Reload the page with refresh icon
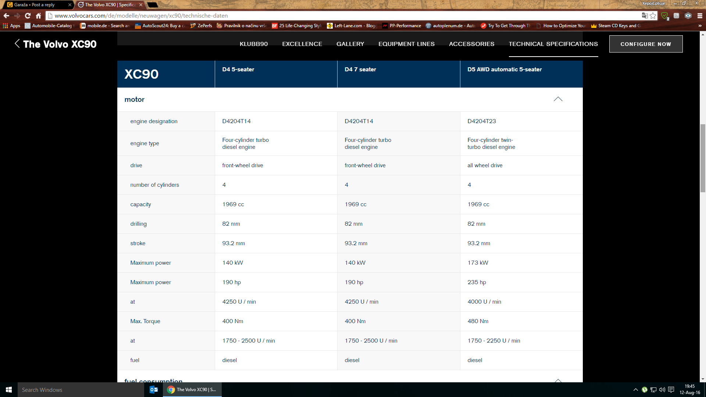The image size is (706, 397). [28, 16]
